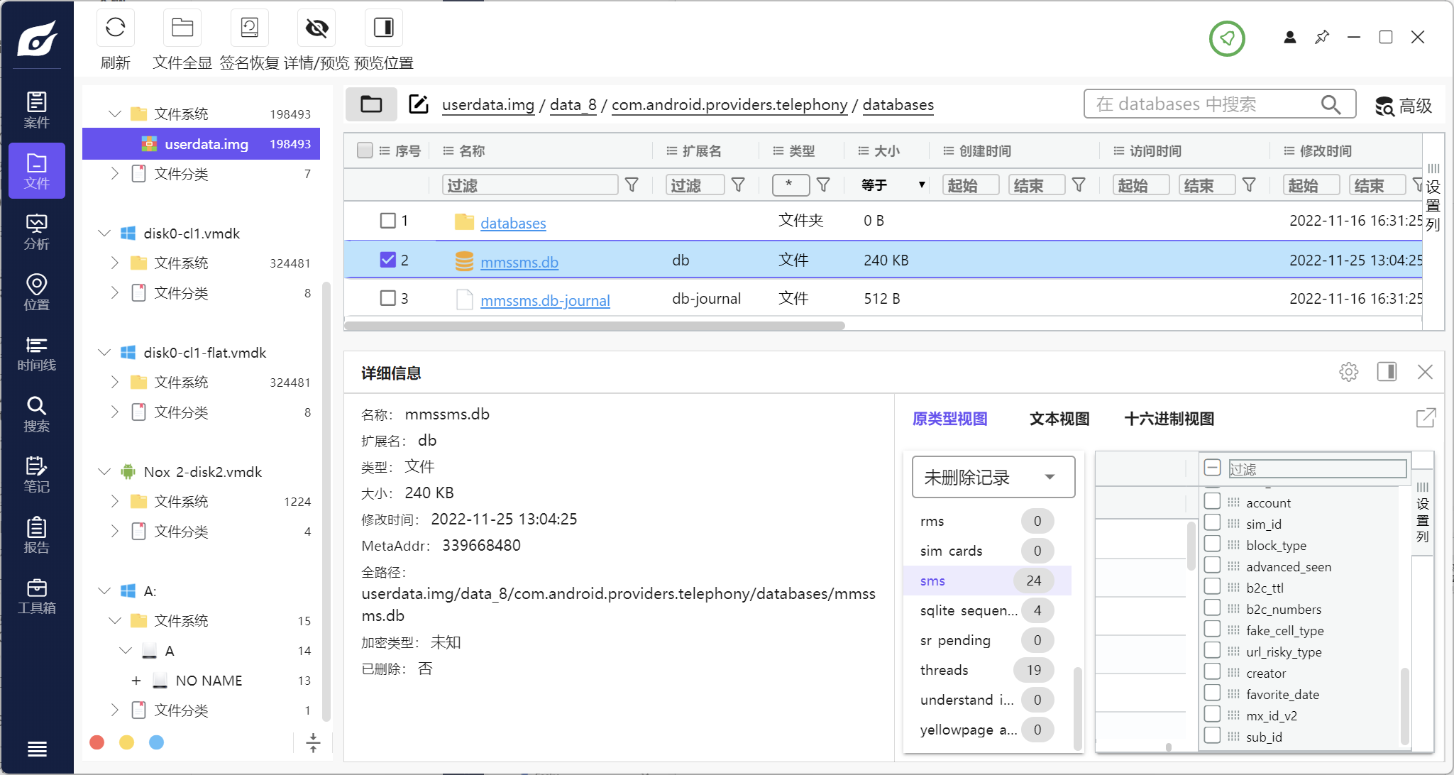1454x775 pixels.
Task: Click the 文件全显 show all files icon
Action: (x=182, y=28)
